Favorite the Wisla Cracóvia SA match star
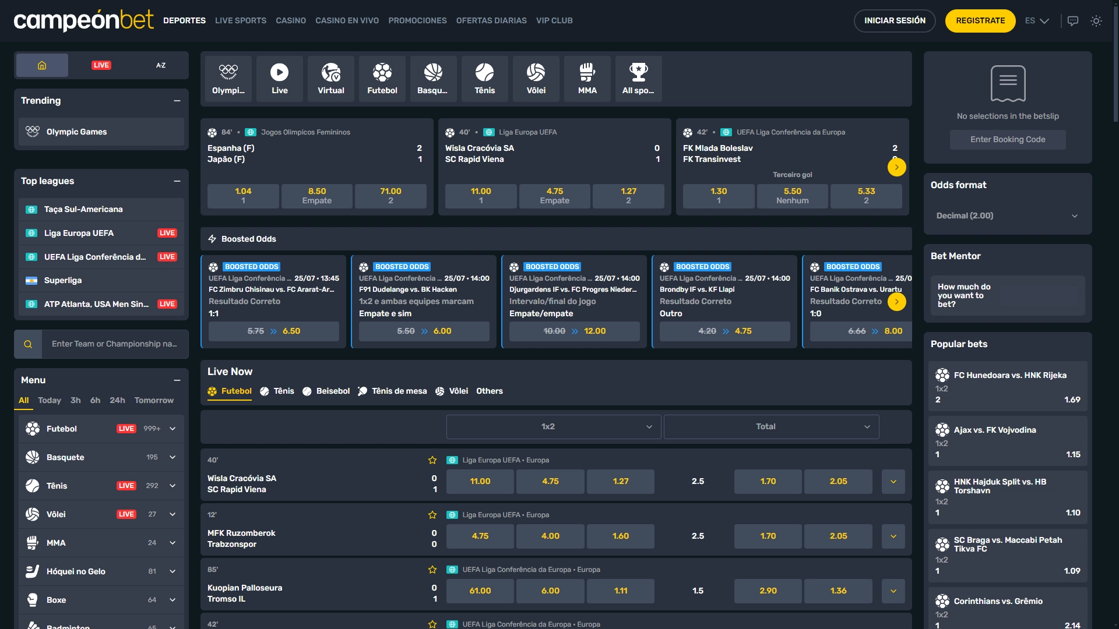The width and height of the screenshot is (1119, 629). click(x=432, y=460)
